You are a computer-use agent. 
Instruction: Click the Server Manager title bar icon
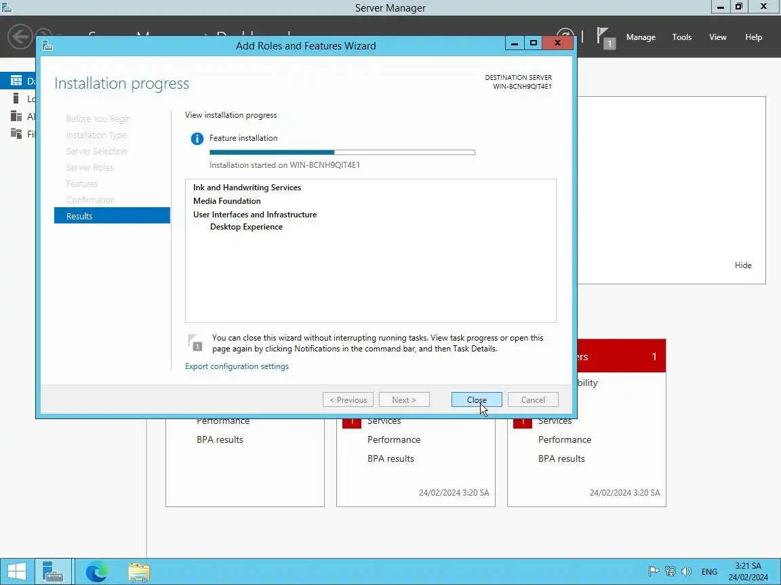tap(7, 7)
